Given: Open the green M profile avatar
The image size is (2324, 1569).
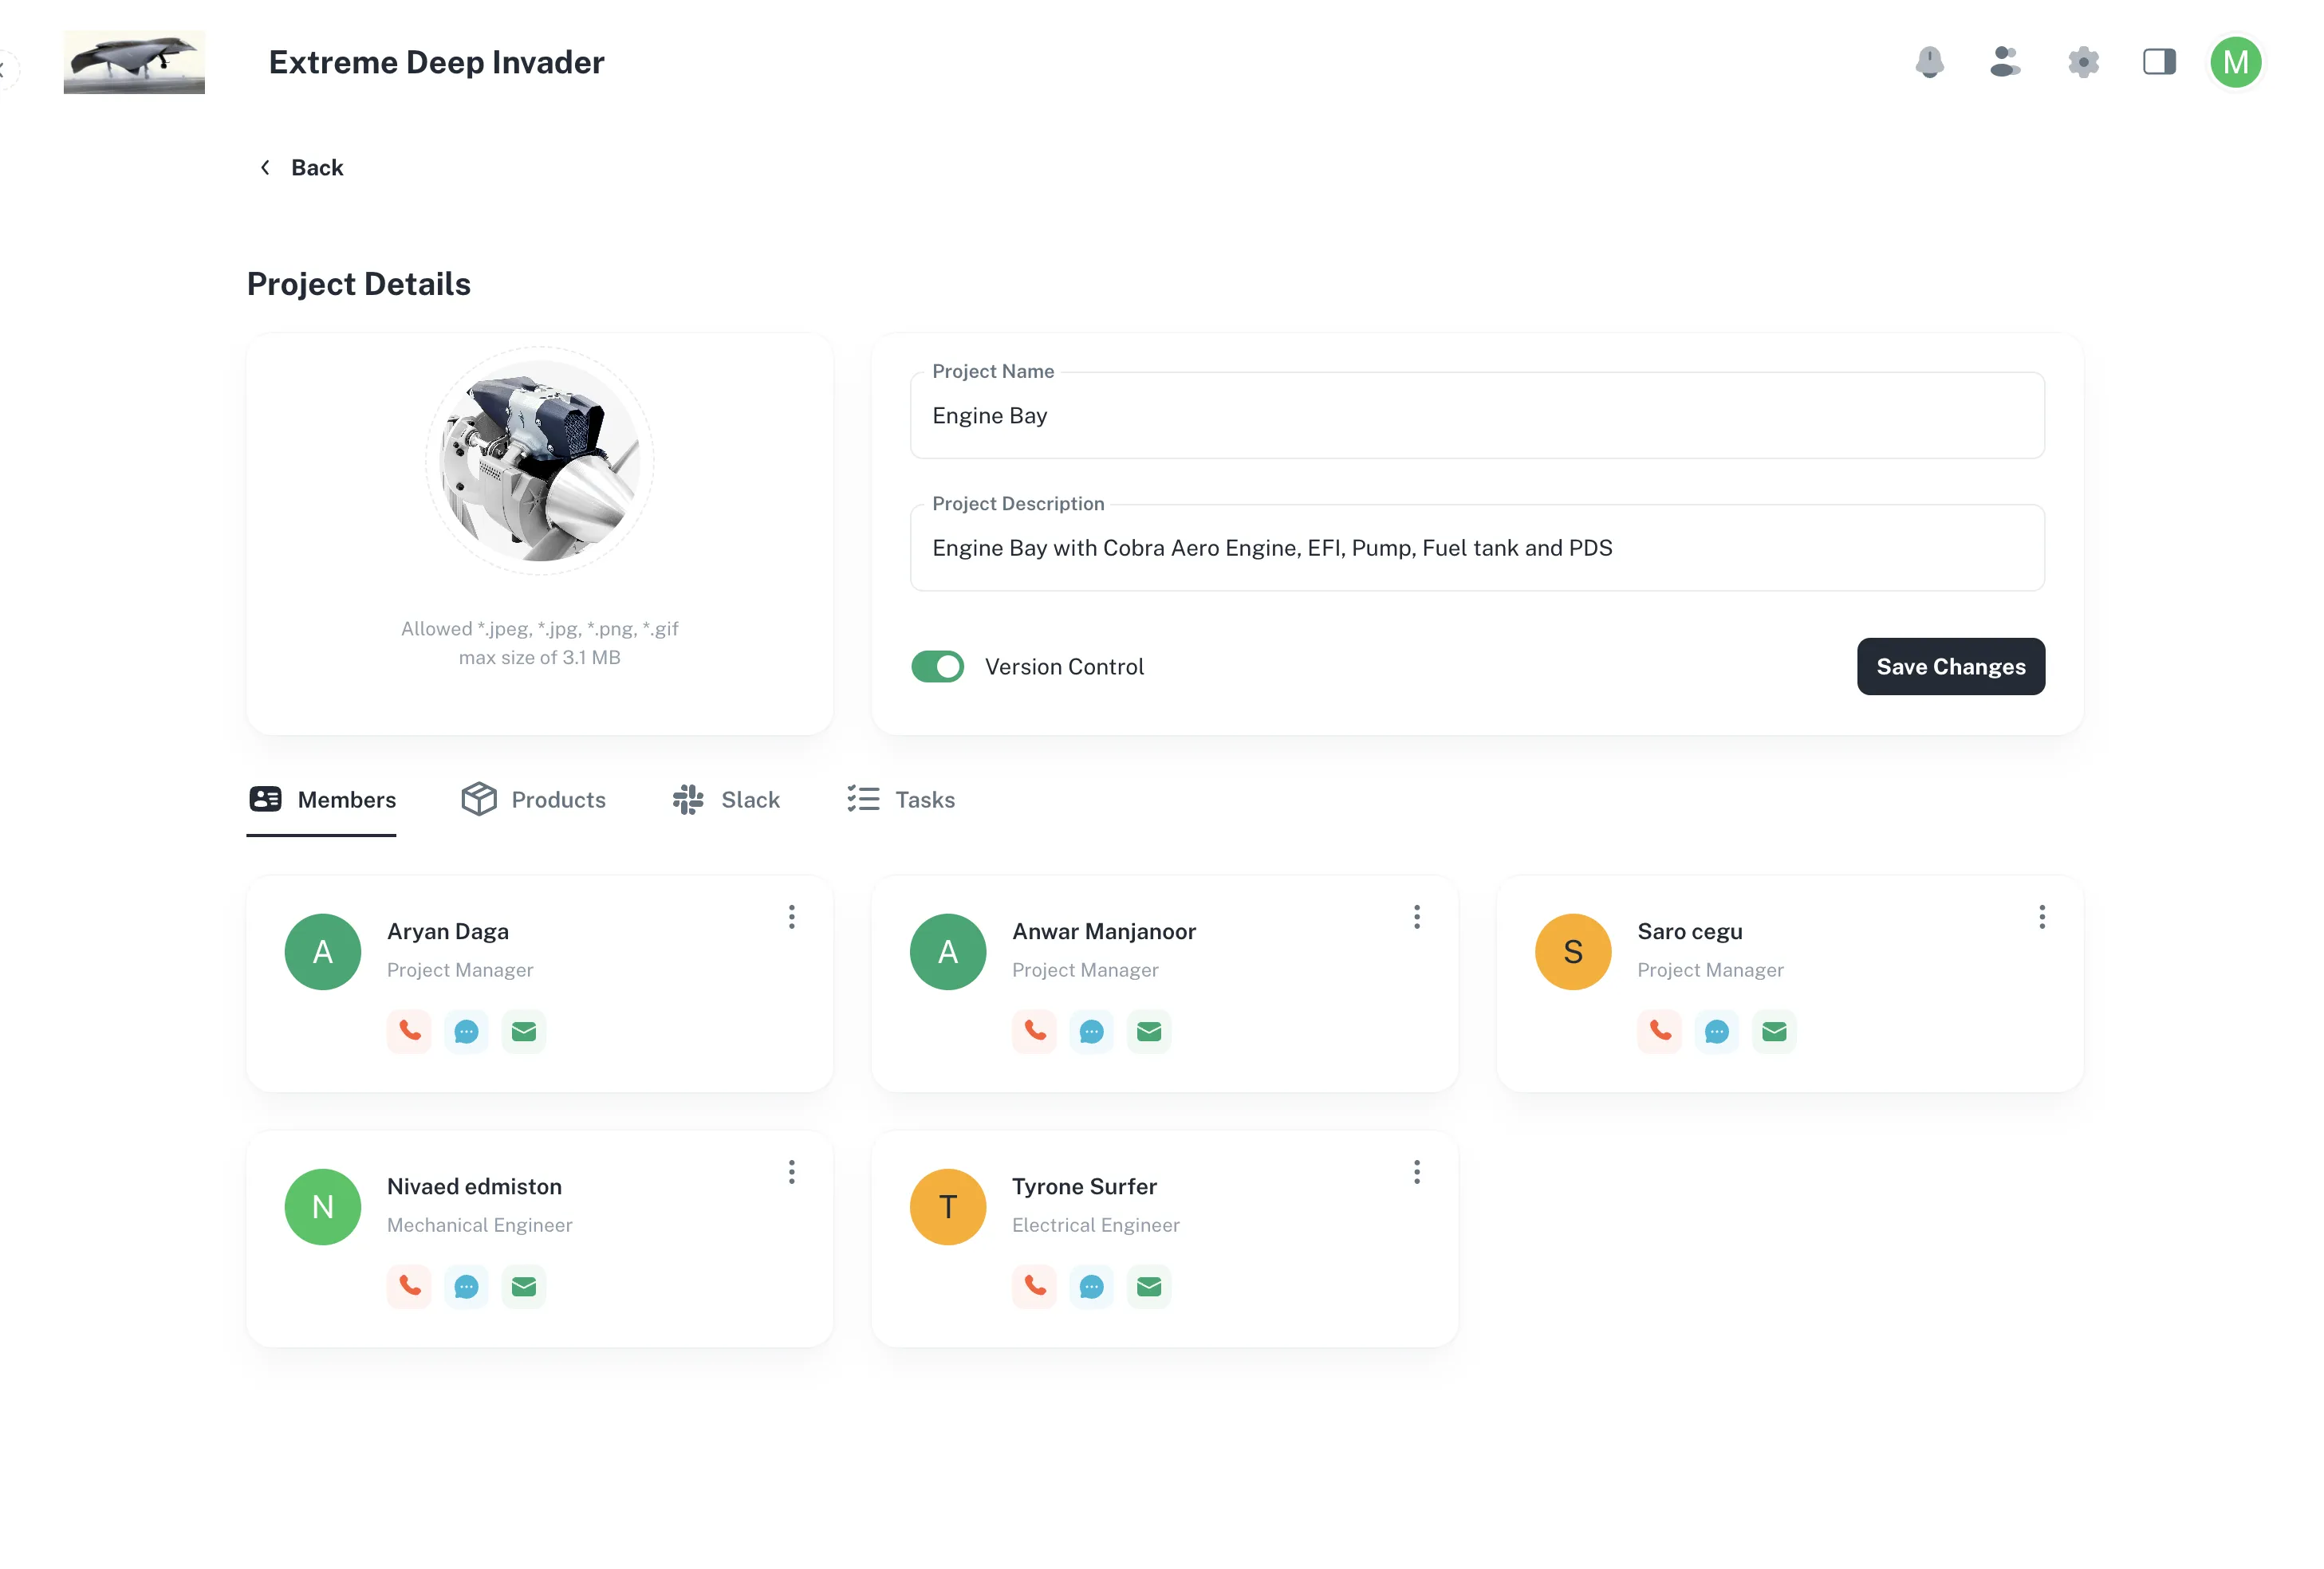Looking at the screenshot, I should tap(2235, 62).
